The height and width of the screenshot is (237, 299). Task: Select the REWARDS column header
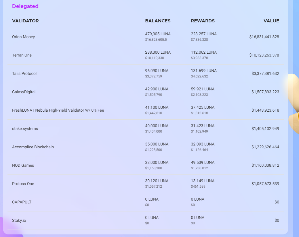203,21
